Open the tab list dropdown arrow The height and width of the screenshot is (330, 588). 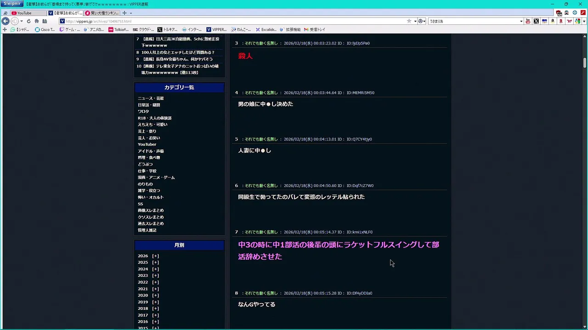pos(131,13)
